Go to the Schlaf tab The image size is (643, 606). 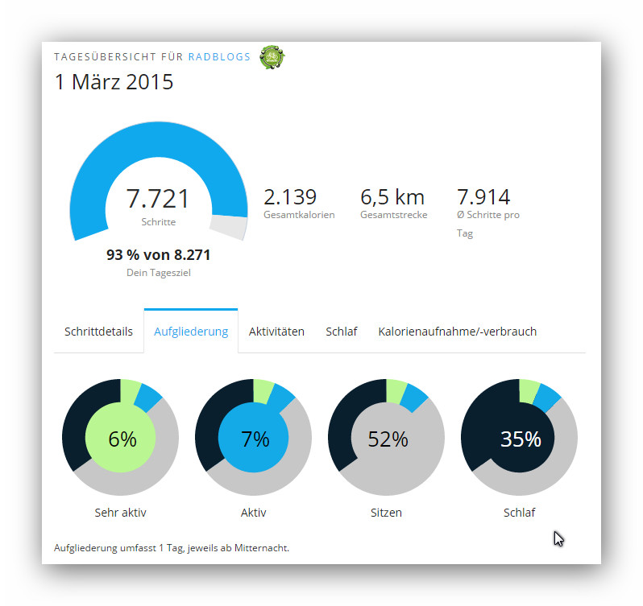(x=341, y=332)
